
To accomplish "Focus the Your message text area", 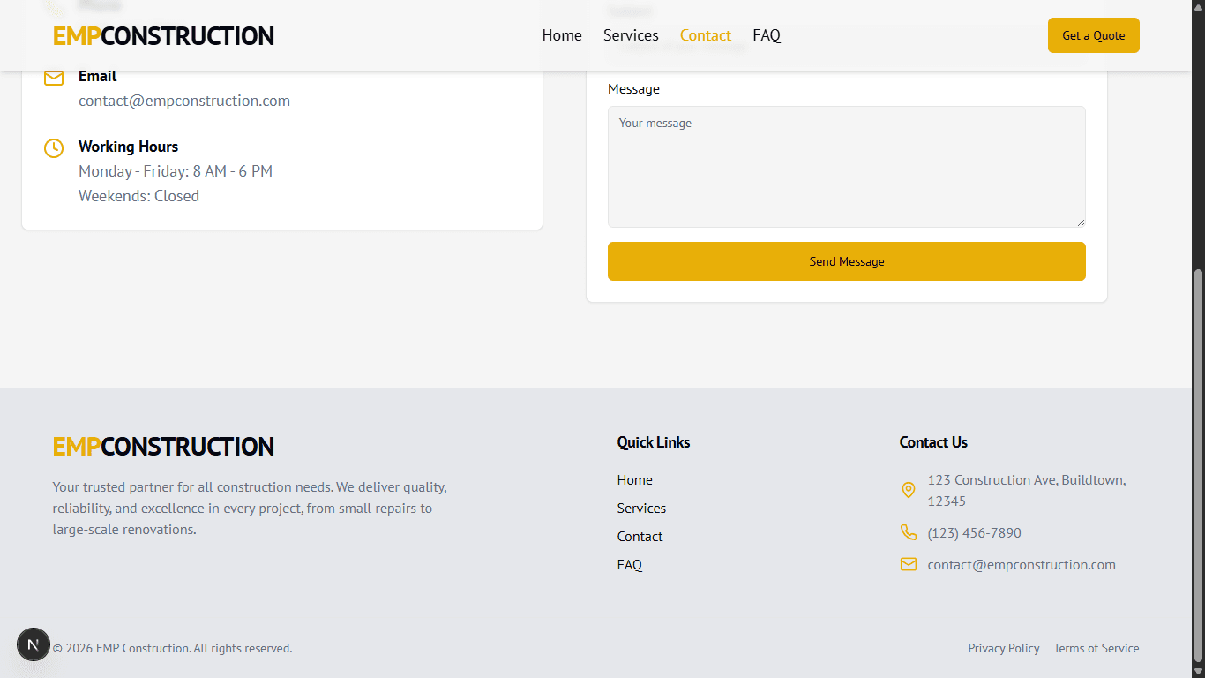I will (846, 167).
